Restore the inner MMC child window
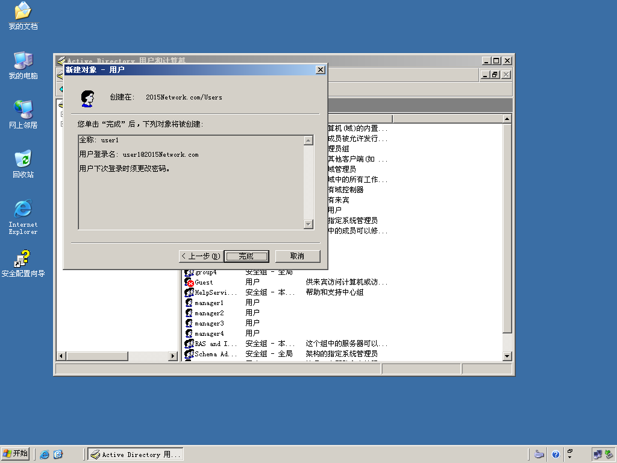Image resolution: width=617 pixels, height=463 pixels. pyautogui.click(x=495, y=74)
